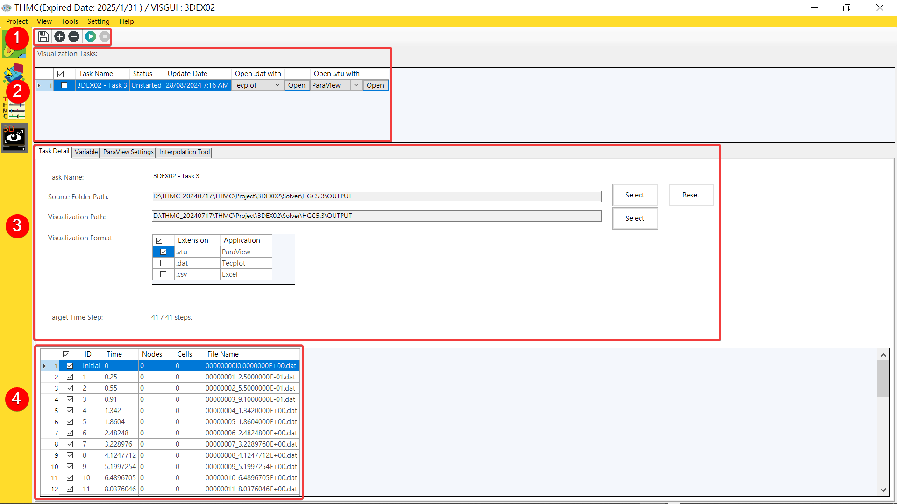
Task: Uncheck the time step with Time 0.25
Action: tap(70, 377)
